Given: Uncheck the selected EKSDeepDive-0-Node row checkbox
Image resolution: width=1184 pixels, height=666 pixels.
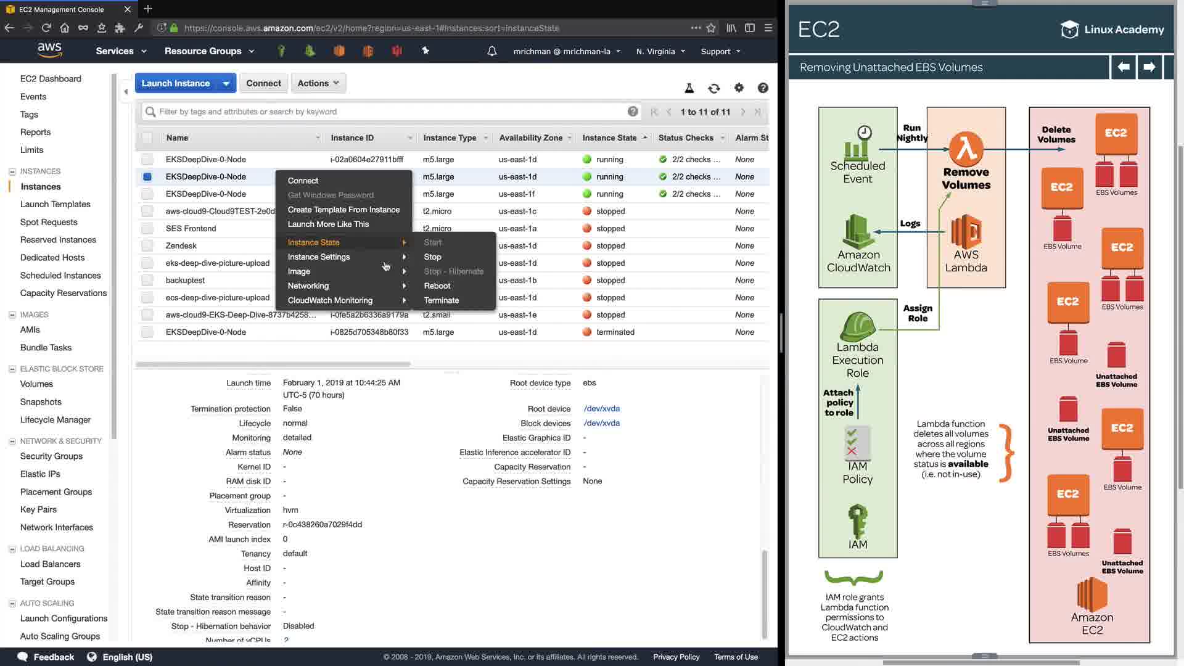Looking at the screenshot, I should pyautogui.click(x=147, y=176).
